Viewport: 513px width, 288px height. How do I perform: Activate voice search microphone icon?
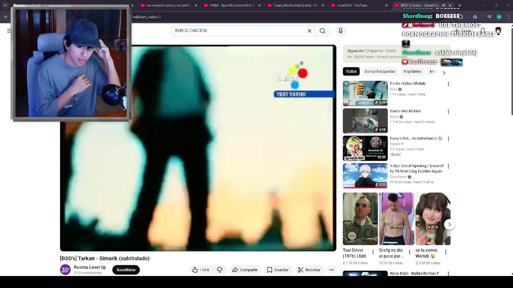[341, 31]
